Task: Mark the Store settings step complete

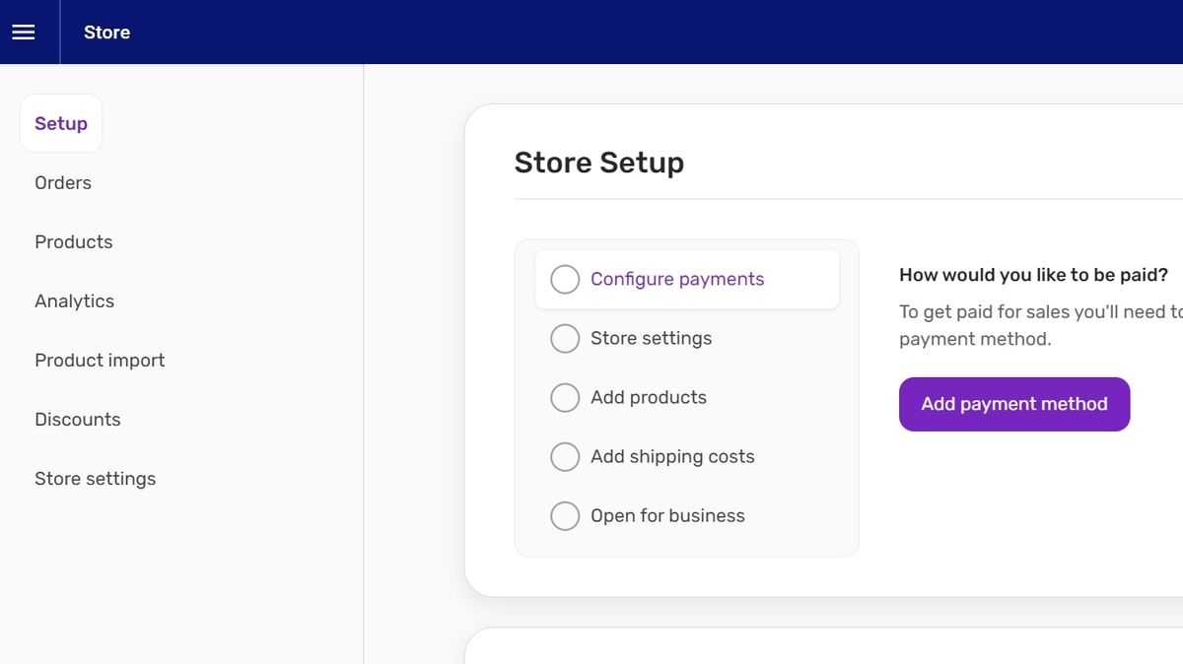Action: click(565, 338)
